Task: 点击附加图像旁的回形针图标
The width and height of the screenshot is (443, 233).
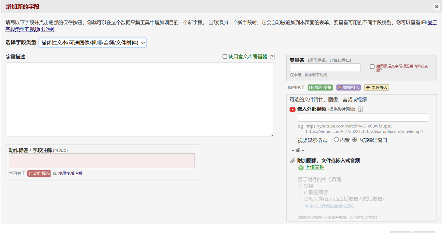Action: click(x=292, y=160)
